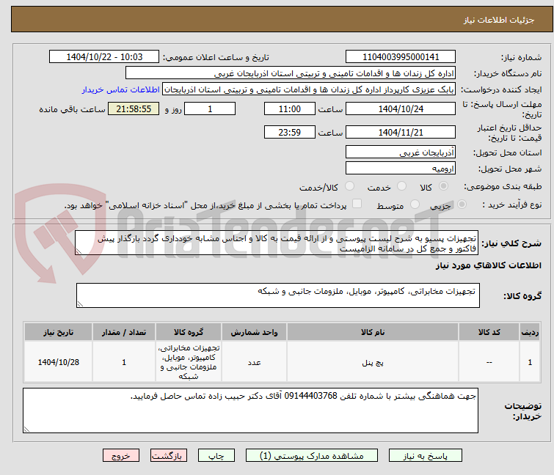Viewport: 554px width, 475px height.
Task: Click the عدد unit cell
Action: pyautogui.click(x=254, y=362)
